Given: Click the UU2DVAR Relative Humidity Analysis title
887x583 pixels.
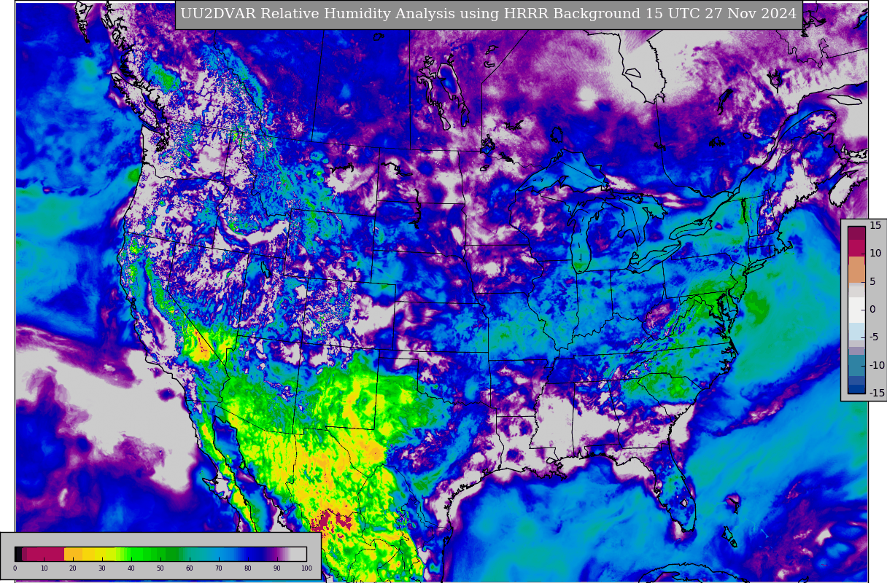Looking at the screenshot, I should coord(489,14).
